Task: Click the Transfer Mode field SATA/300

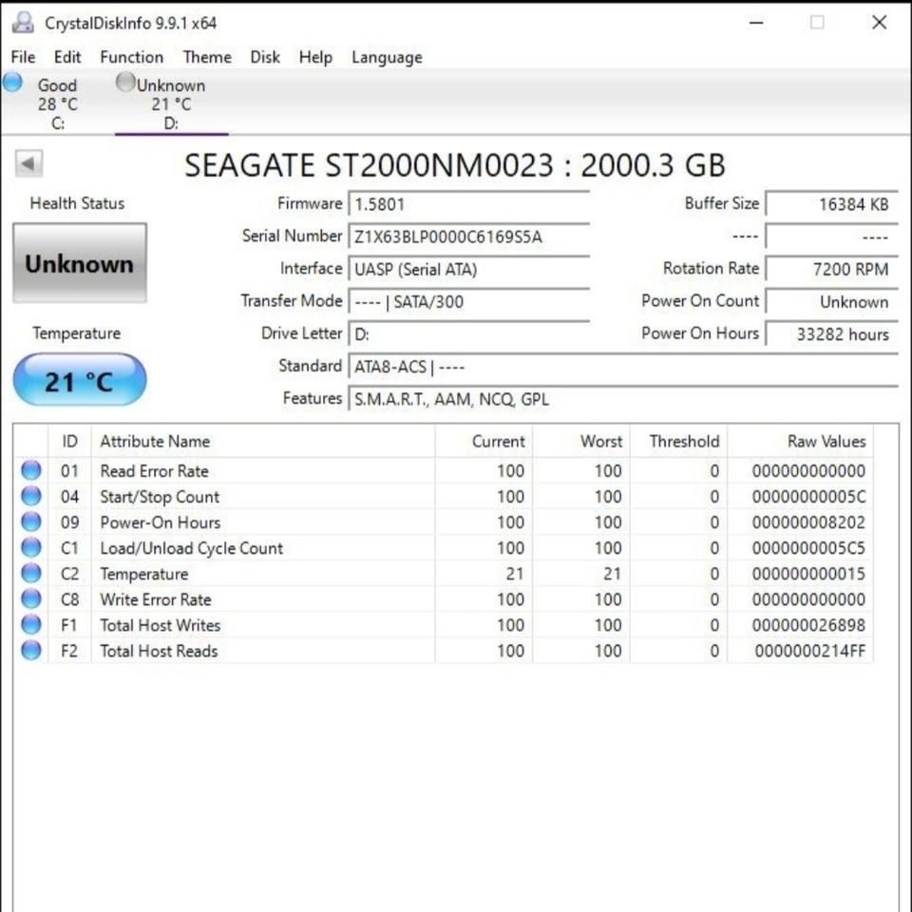Action: click(468, 302)
